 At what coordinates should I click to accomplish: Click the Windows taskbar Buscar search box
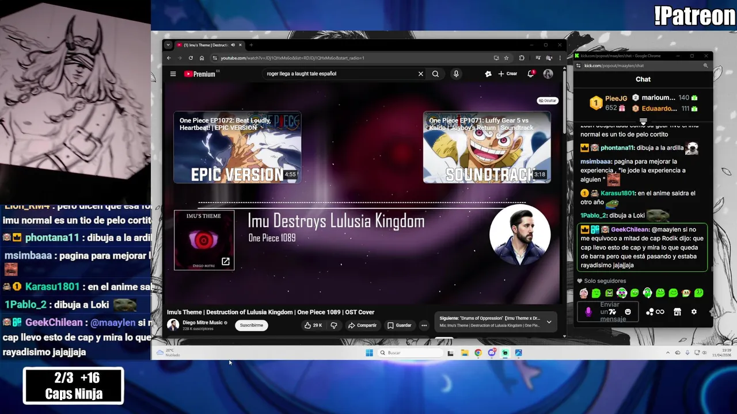point(411,352)
